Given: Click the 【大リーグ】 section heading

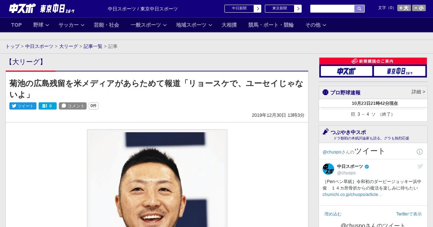Looking at the screenshot, I should pyautogui.click(x=26, y=62).
